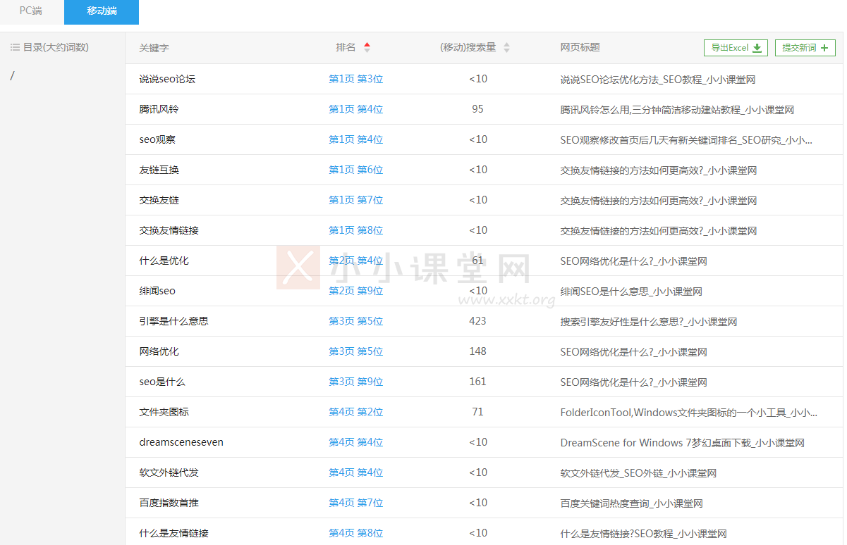Click keyword 友链互换
The width and height of the screenshot is (847, 545).
click(159, 170)
